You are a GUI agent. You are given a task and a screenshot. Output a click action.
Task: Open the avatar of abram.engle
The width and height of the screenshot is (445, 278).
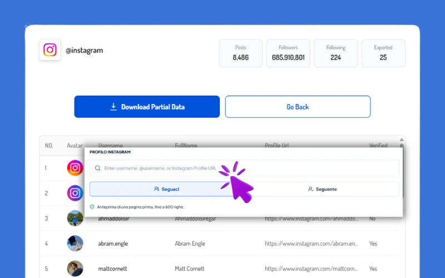coord(75,244)
